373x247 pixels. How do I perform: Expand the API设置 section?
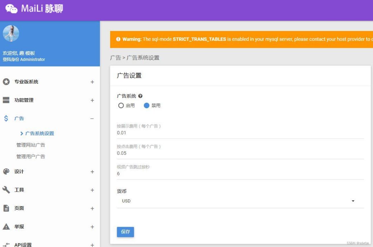point(92,245)
